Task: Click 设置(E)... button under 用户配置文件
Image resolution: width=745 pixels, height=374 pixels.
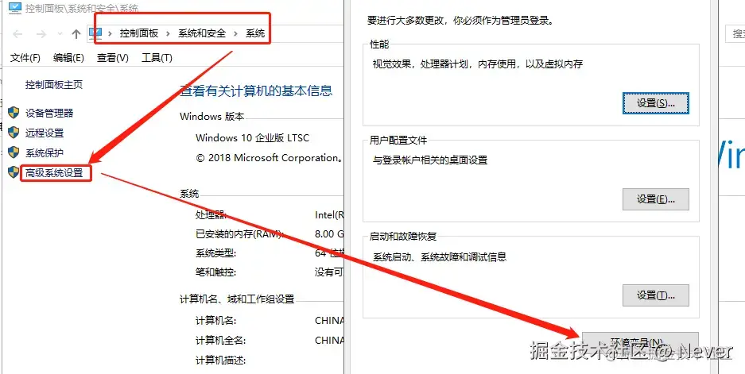Action: click(x=656, y=199)
